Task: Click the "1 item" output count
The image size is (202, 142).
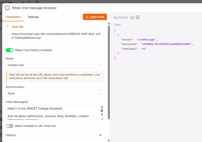Action: coord(117,25)
